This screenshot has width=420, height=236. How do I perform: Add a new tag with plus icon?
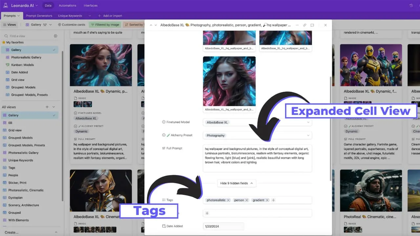(x=274, y=200)
